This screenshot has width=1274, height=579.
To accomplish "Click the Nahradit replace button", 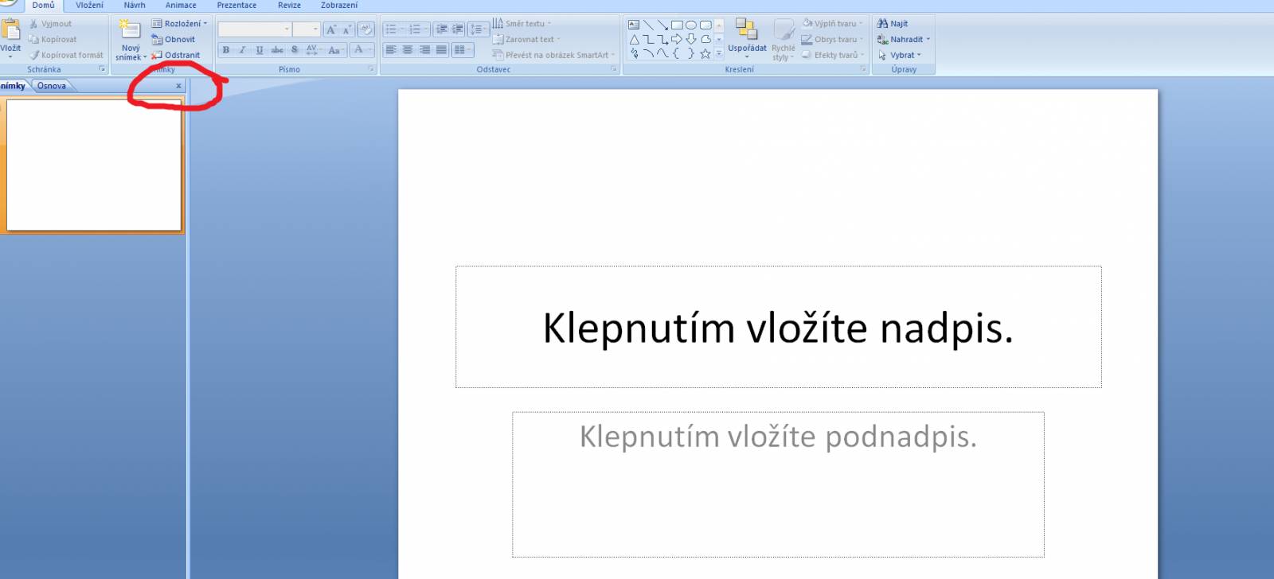I will [x=903, y=39].
